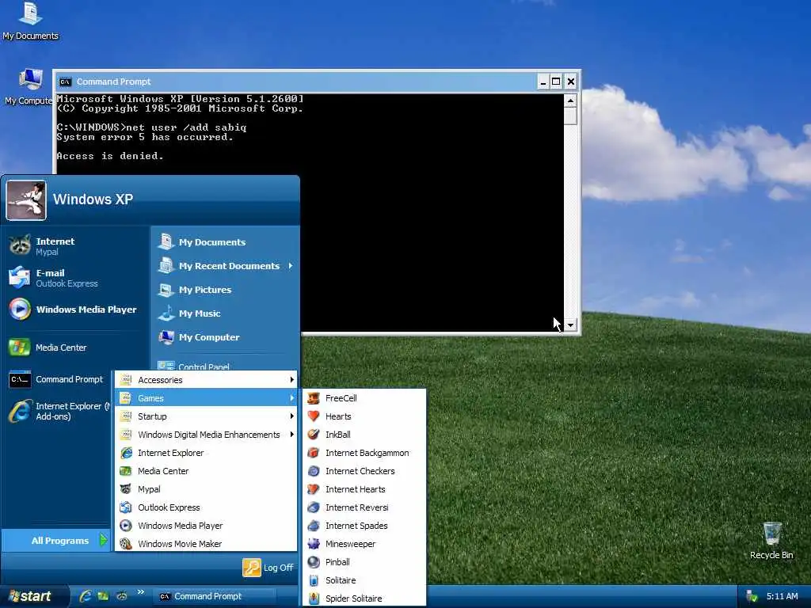Open My Documents in Start menu
The image size is (811, 608).
tap(226, 242)
